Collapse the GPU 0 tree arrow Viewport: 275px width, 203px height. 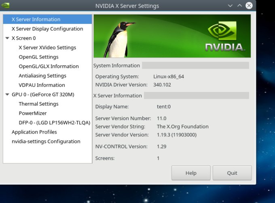[x=7, y=94]
